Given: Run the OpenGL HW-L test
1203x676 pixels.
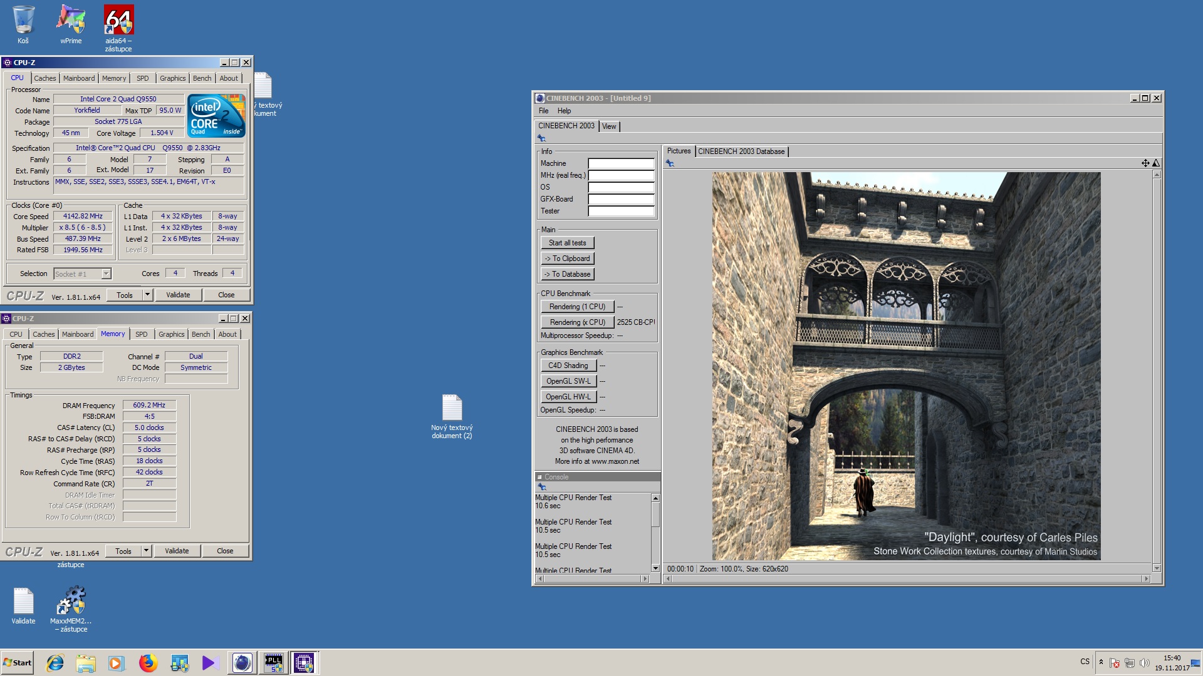Looking at the screenshot, I should click(x=568, y=397).
